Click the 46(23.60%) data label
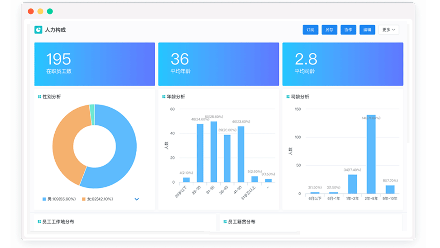This screenshot has height=248, width=440. [x=241, y=122]
